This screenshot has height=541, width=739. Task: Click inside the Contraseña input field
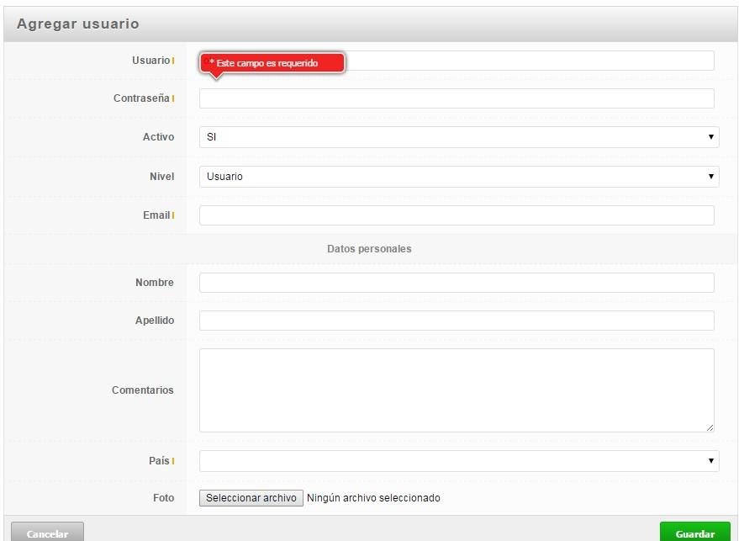pyautogui.click(x=457, y=98)
